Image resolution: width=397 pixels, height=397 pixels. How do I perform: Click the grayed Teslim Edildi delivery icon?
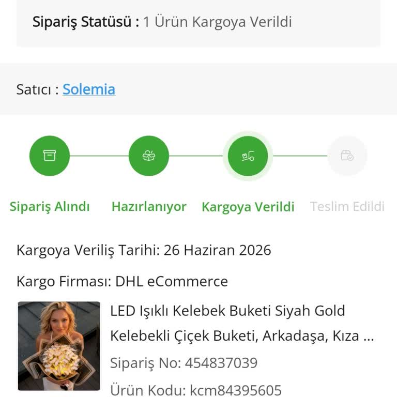347,156
